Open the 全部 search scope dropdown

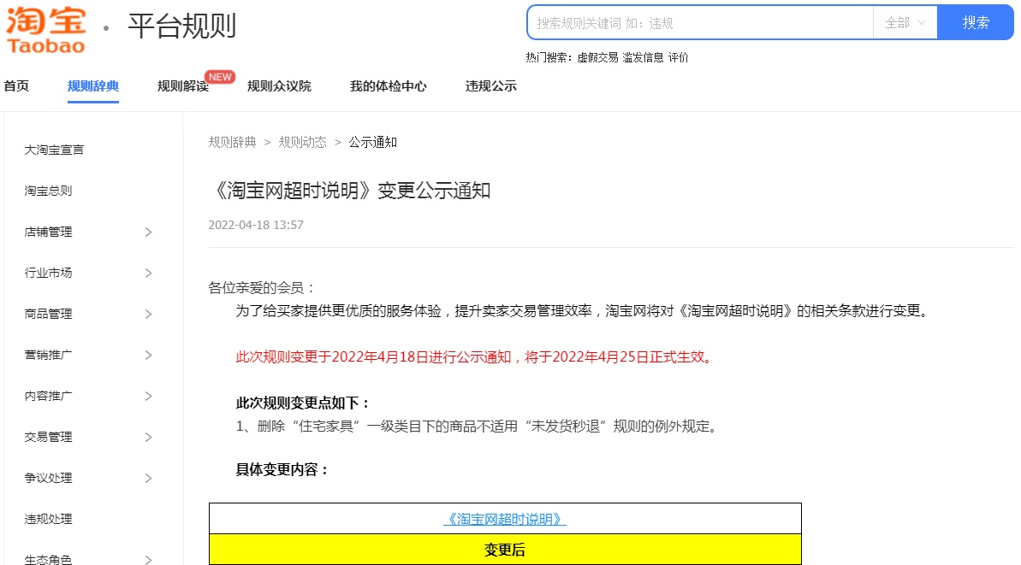tap(905, 23)
